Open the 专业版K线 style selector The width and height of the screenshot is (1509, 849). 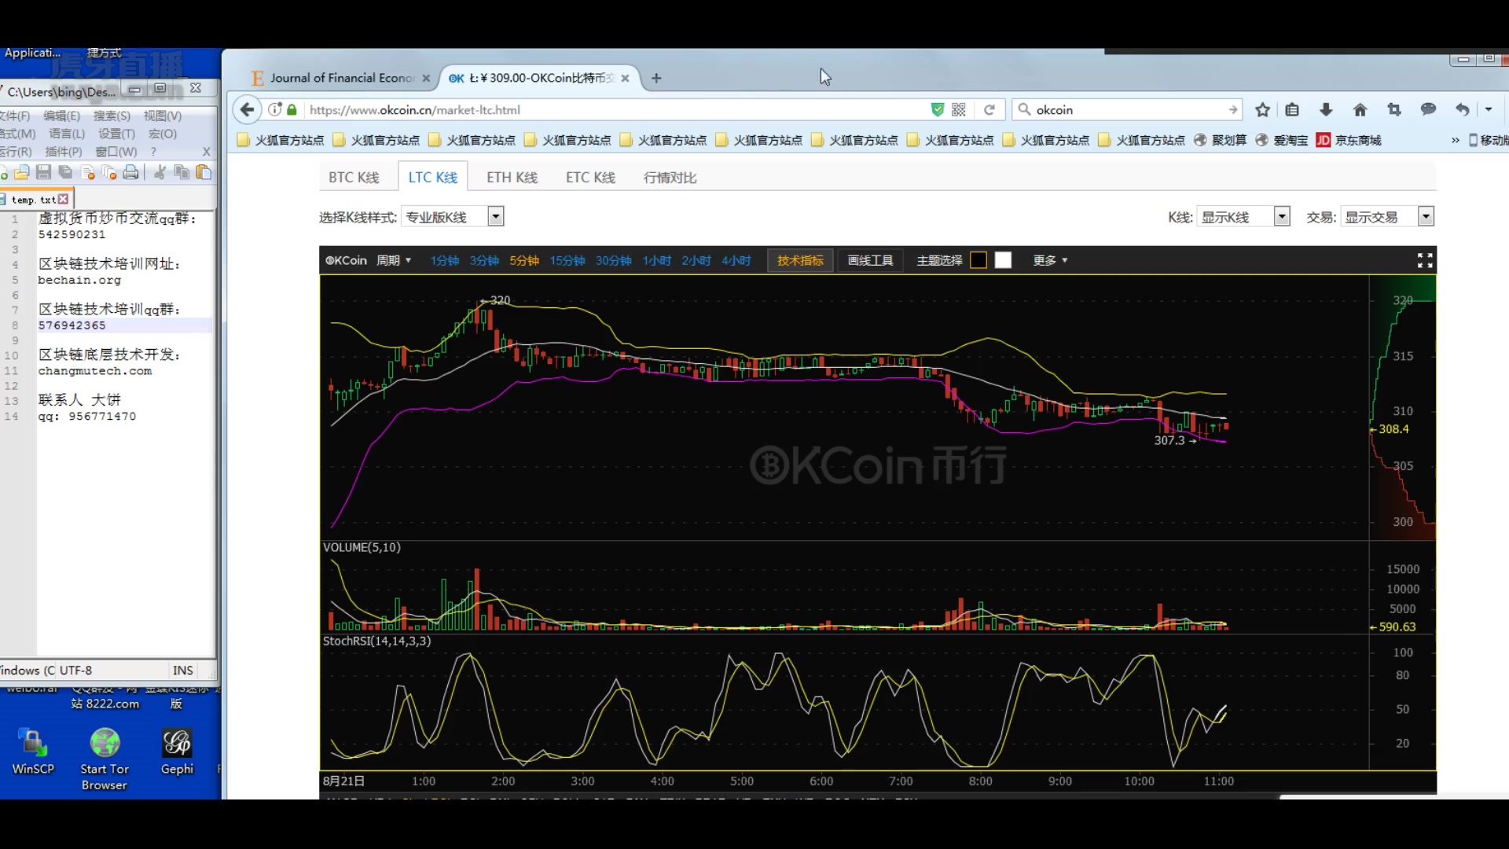coord(495,217)
